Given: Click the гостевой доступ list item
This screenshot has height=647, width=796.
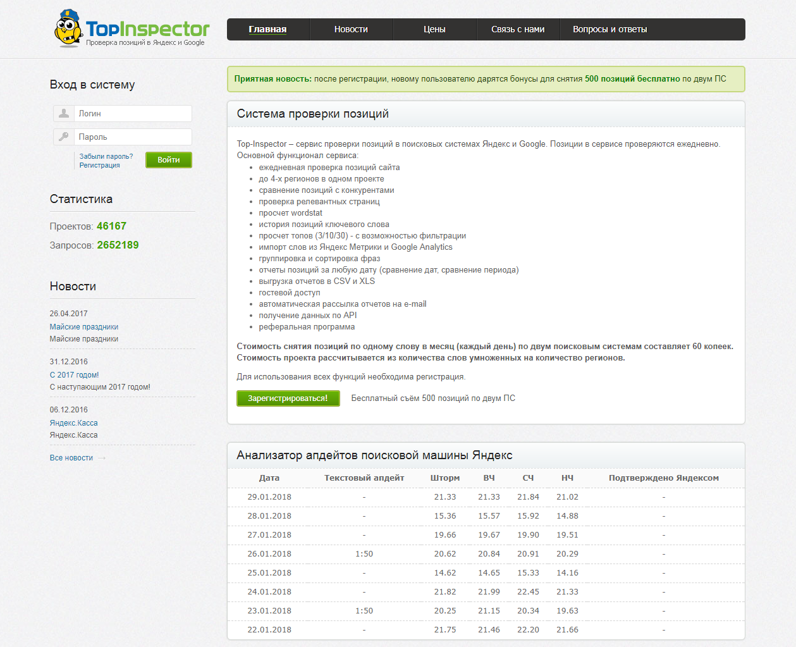Looking at the screenshot, I should click(290, 293).
